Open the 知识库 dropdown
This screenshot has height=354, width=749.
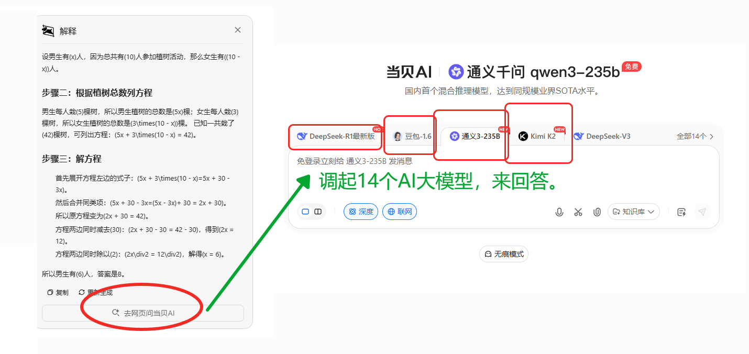[634, 212]
